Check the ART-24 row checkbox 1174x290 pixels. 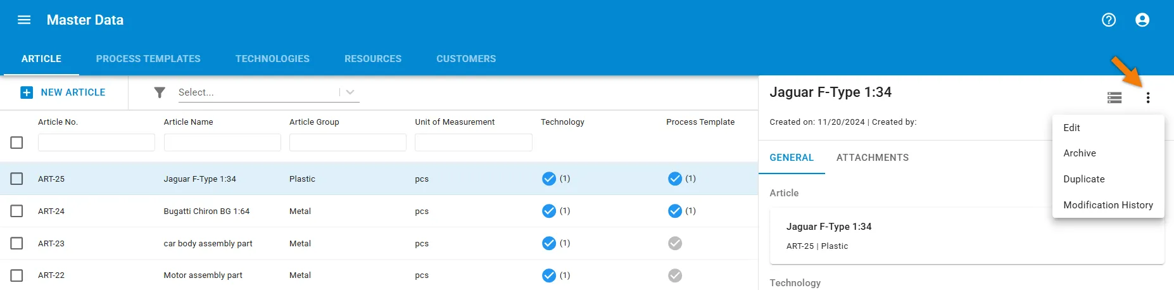(x=17, y=211)
